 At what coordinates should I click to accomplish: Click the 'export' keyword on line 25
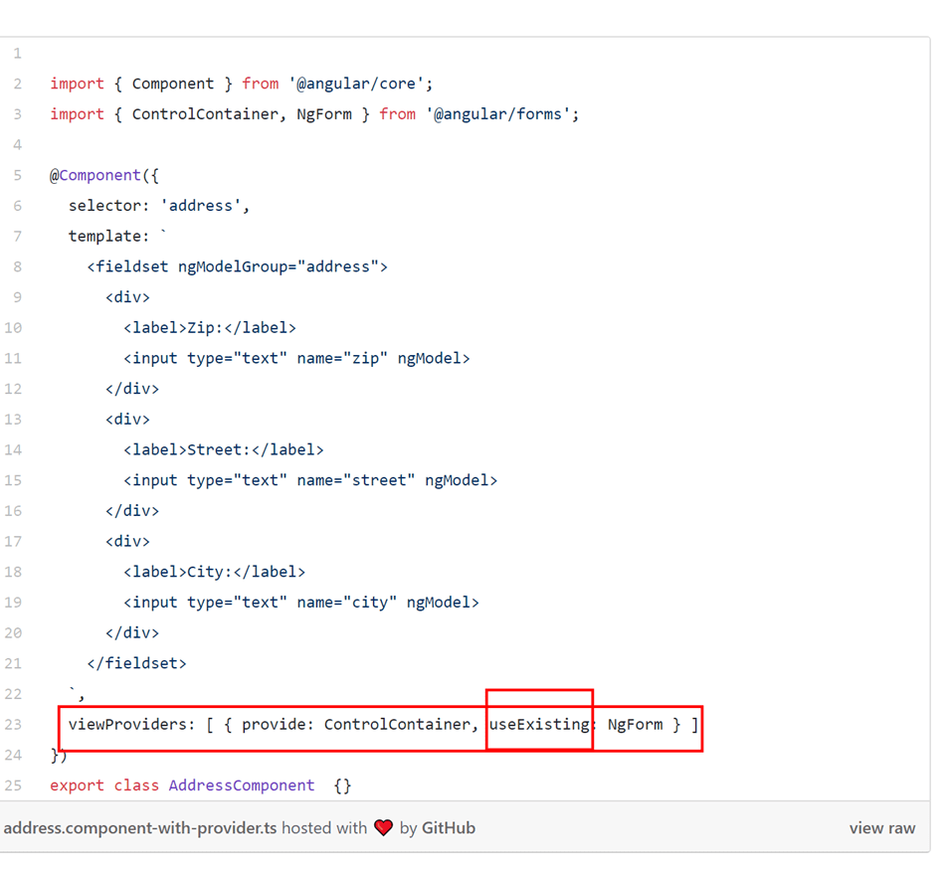[x=77, y=785]
